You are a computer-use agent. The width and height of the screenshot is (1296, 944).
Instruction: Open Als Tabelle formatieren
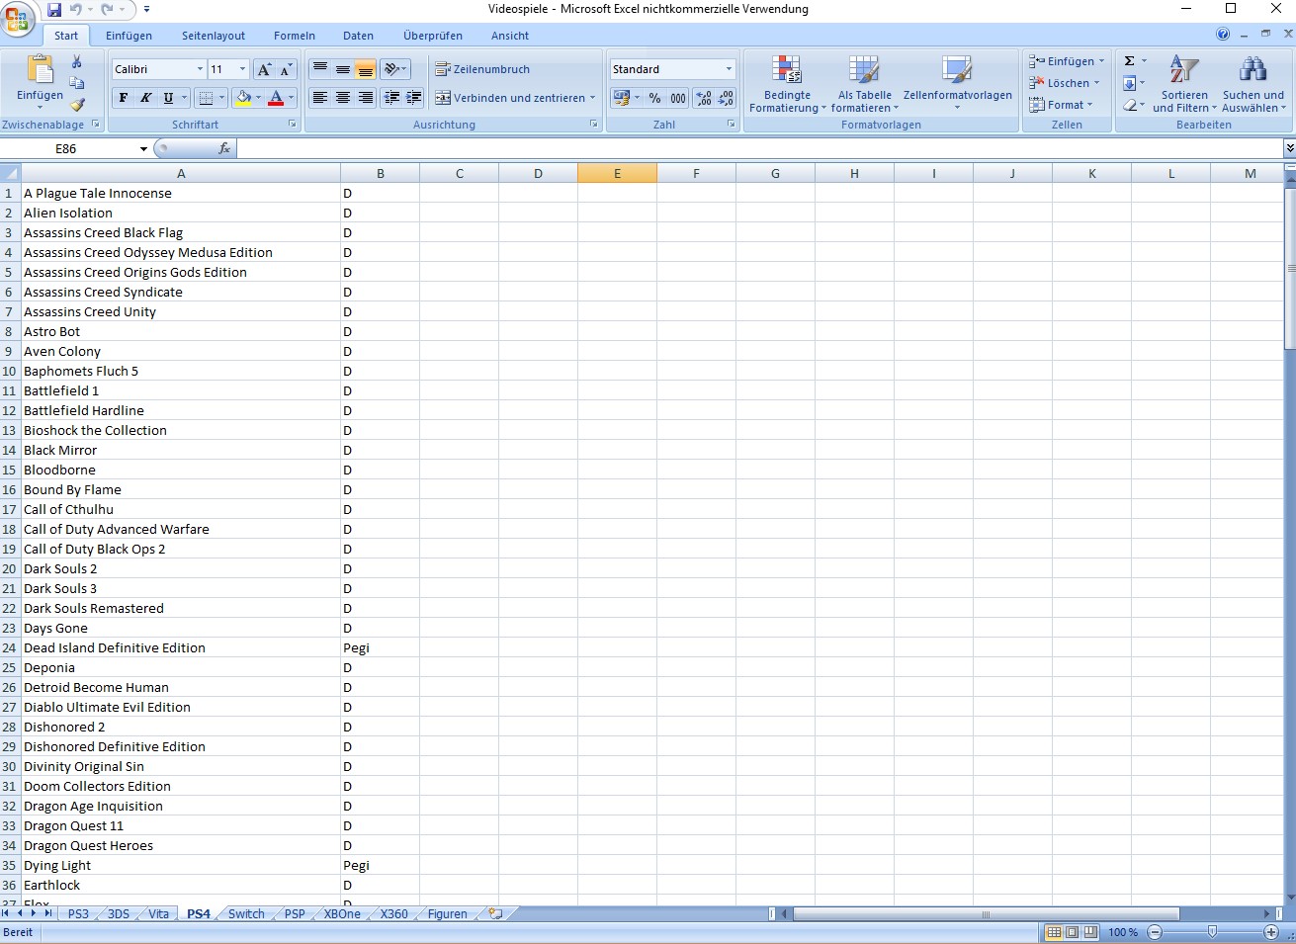pos(865,84)
